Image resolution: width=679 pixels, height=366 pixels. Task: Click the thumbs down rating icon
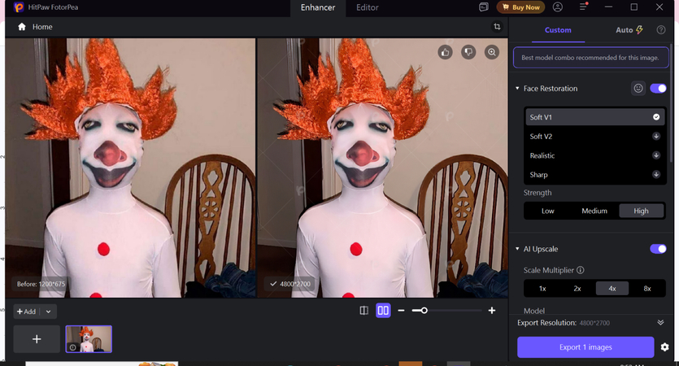[468, 52]
